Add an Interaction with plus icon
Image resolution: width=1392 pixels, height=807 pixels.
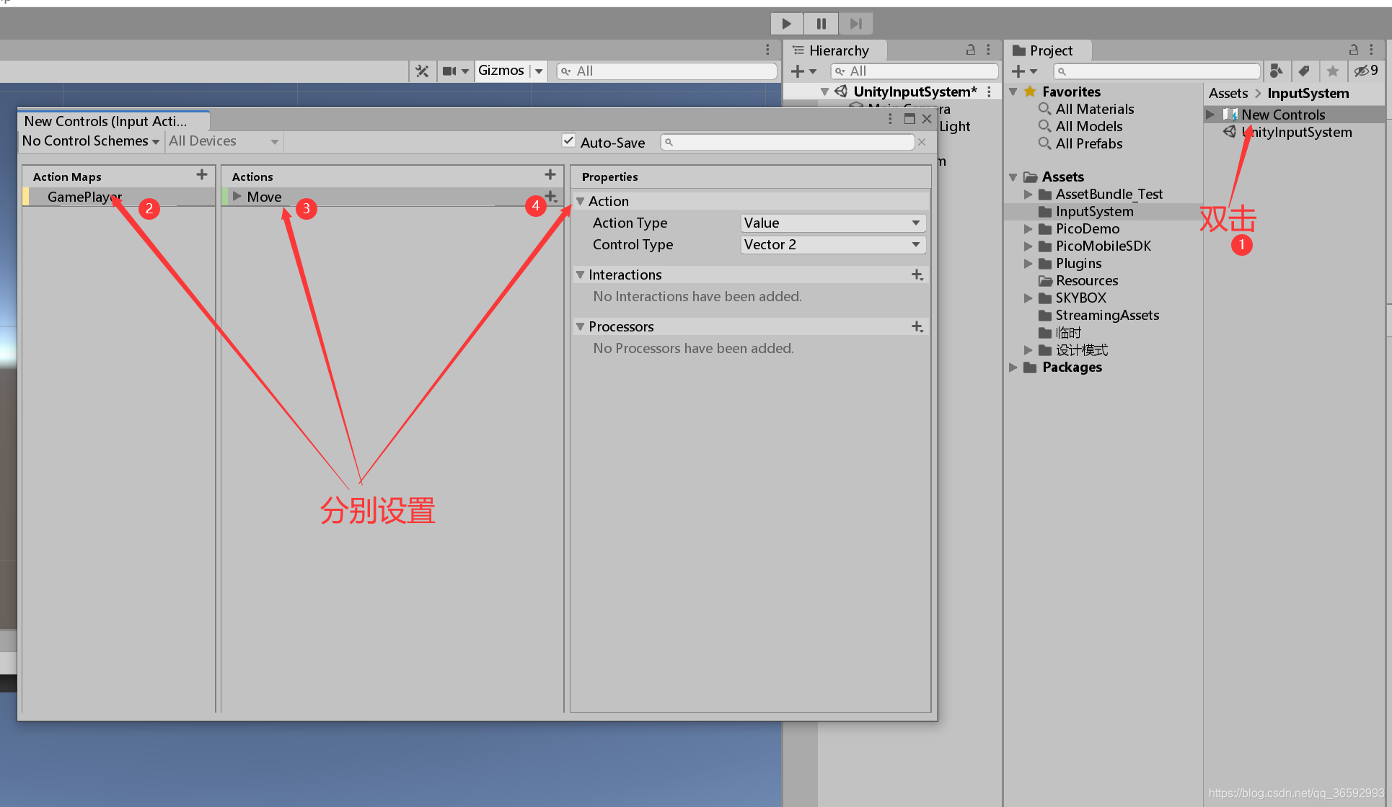pyautogui.click(x=917, y=275)
